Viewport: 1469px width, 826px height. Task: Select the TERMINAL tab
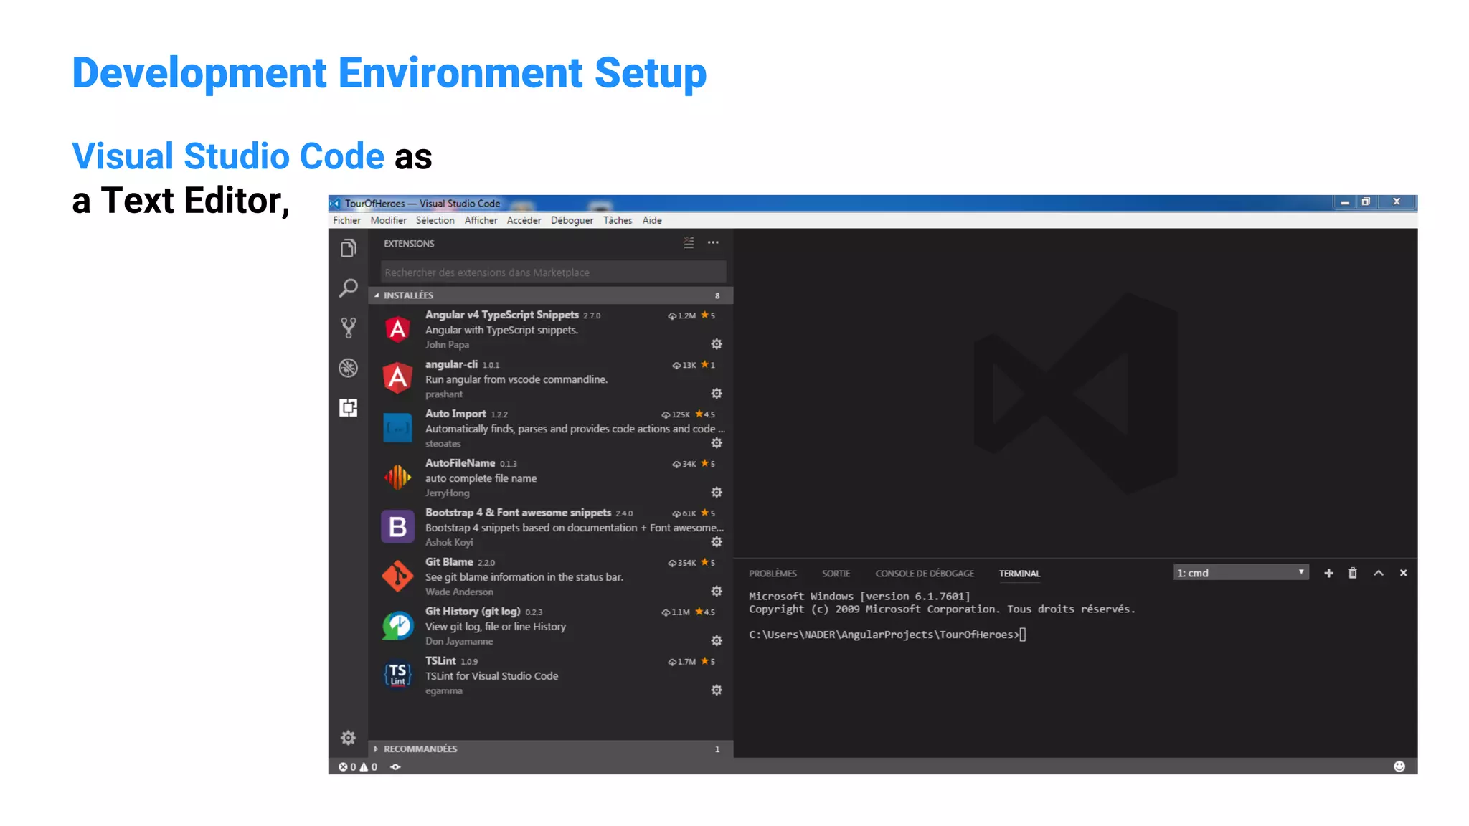[x=1019, y=574]
